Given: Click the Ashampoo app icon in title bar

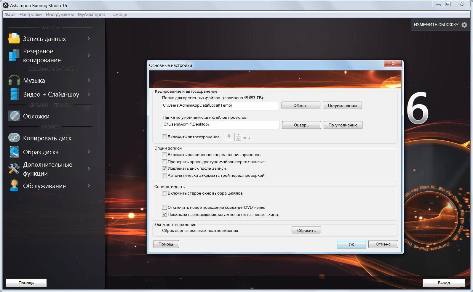Looking at the screenshot, I should click(5, 5).
